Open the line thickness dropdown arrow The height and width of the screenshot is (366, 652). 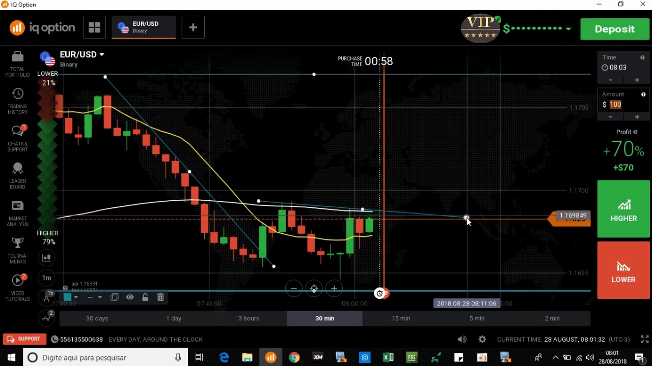[x=100, y=297]
